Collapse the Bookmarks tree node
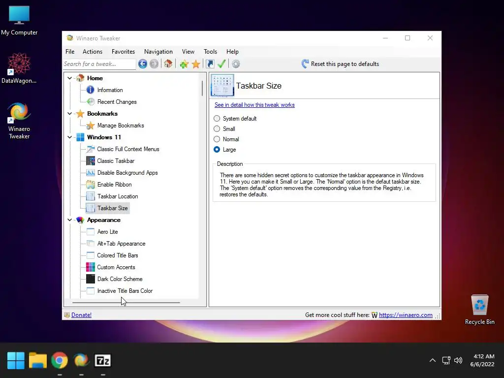Screen dimensions: 504x378 pos(69,114)
